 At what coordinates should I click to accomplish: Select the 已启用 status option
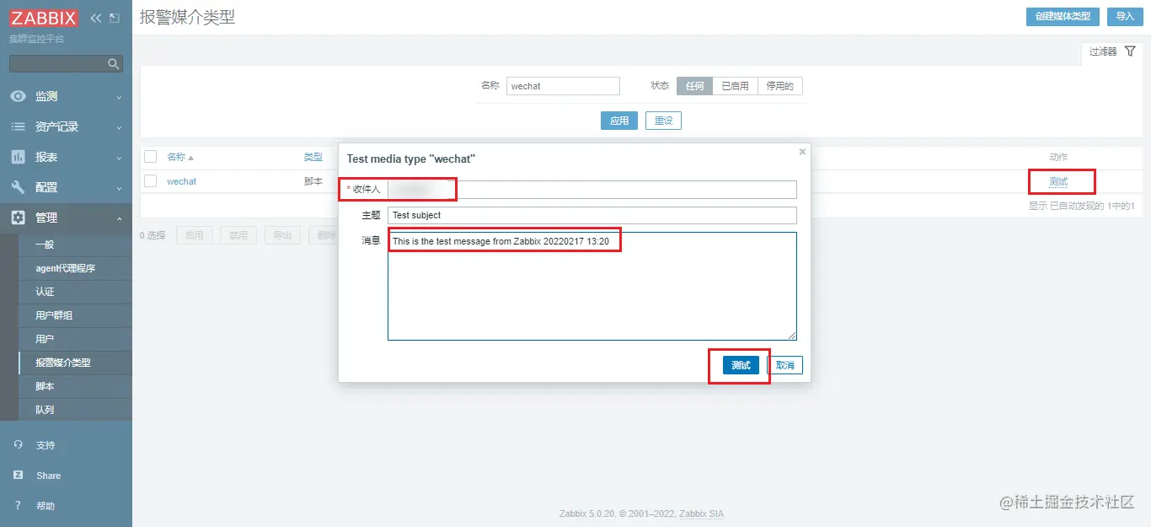[x=735, y=86]
